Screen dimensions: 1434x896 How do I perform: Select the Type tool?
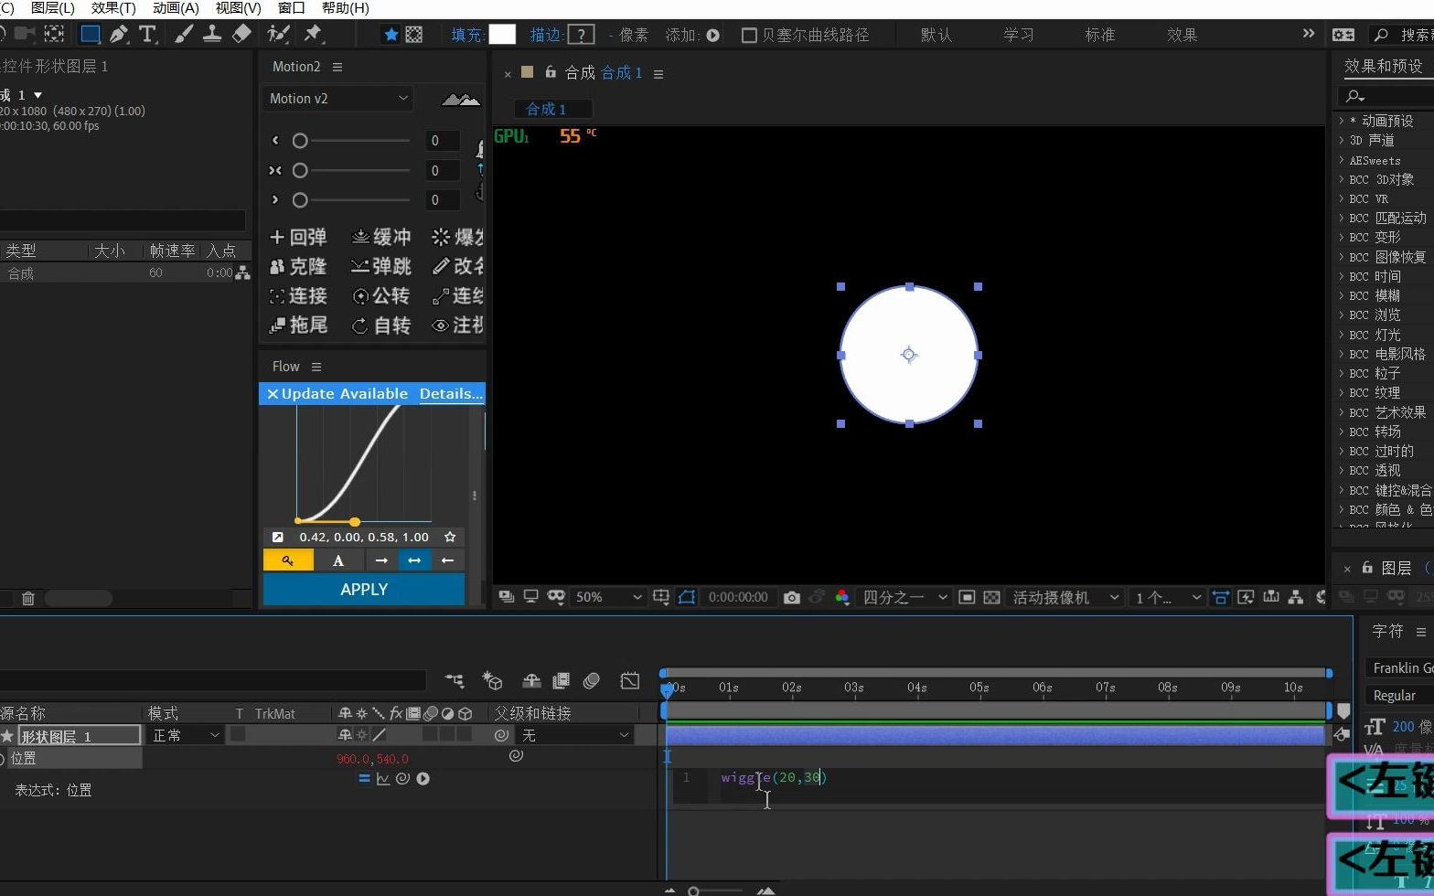pyautogui.click(x=147, y=35)
